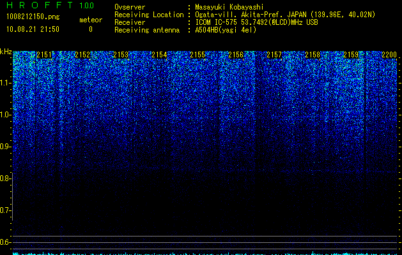The image size is (402, 255).
Task: Click the 0.7 kHz axis label
Action: pos(5,210)
